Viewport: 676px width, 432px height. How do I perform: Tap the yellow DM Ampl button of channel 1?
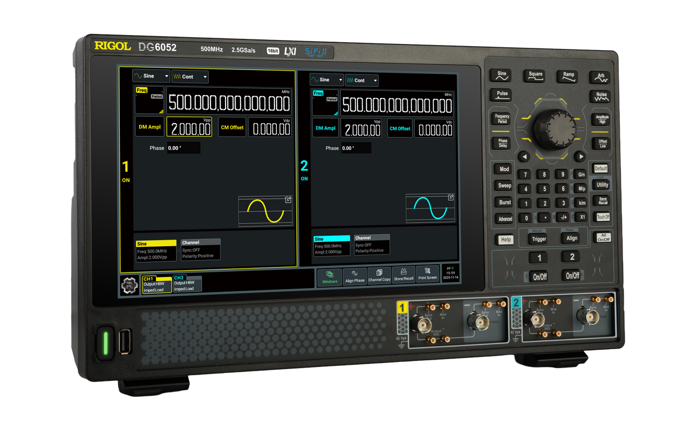(x=149, y=127)
